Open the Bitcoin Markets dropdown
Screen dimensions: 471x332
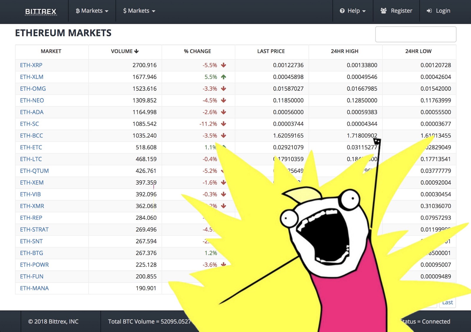coord(92,11)
